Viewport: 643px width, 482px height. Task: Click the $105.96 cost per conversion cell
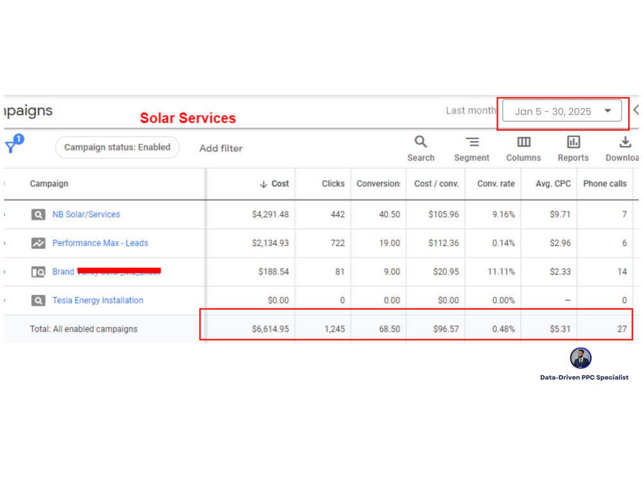[x=444, y=215]
